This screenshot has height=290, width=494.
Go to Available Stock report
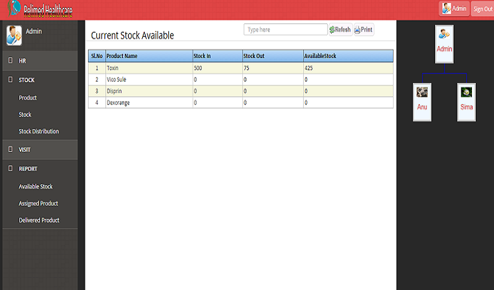[x=36, y=187]
